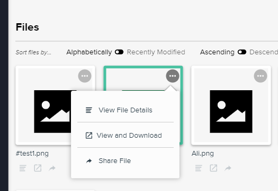278x191 pixels.
Task: Click the open-external icon below #test1.png
Action: tap(38, 168)
